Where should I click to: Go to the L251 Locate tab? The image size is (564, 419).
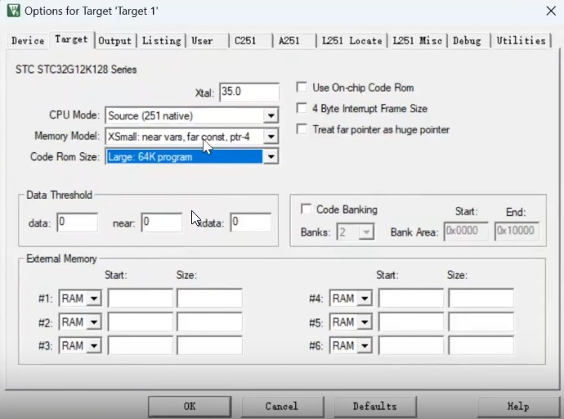tap(351, 41)
